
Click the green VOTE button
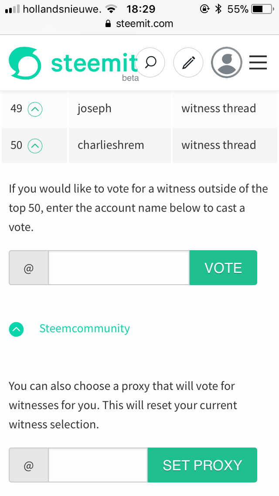[223, 268]
